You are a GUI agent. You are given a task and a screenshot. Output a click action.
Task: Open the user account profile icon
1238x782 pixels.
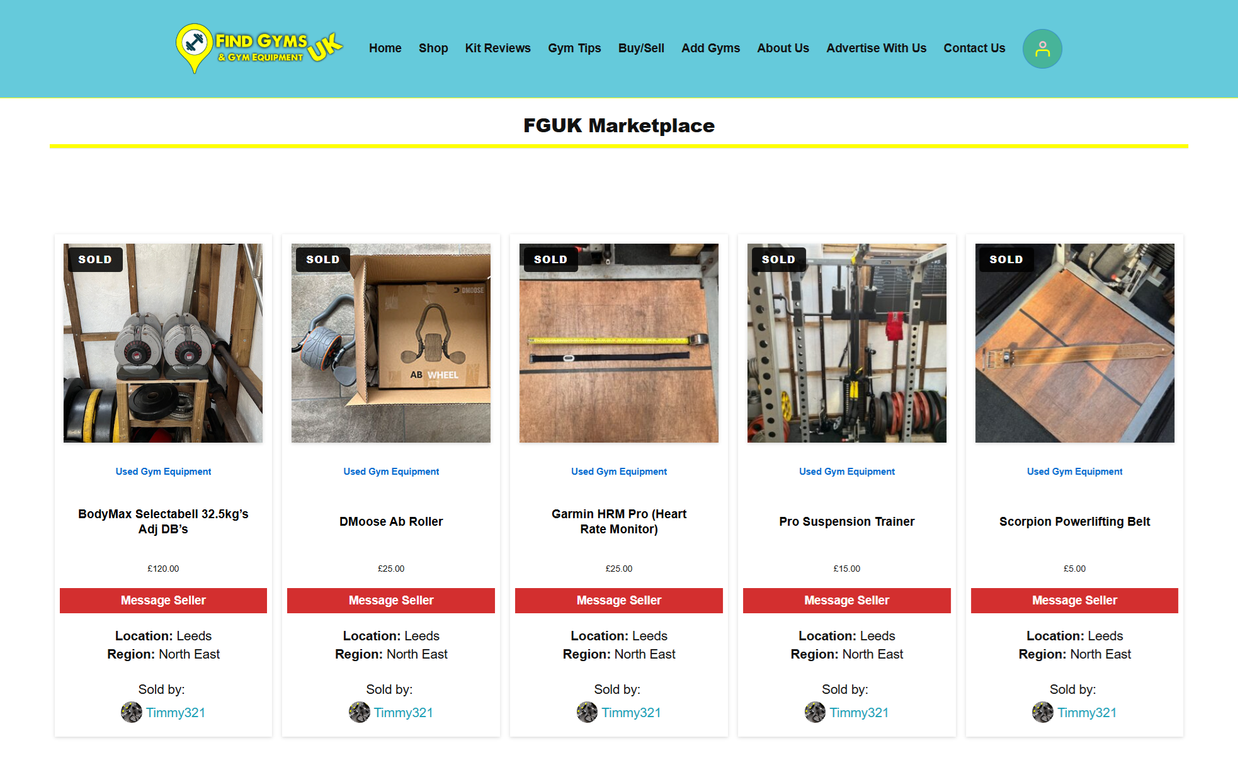click(1042, 48)
